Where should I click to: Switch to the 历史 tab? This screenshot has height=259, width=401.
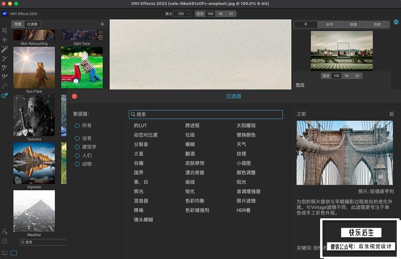(377, 24)
